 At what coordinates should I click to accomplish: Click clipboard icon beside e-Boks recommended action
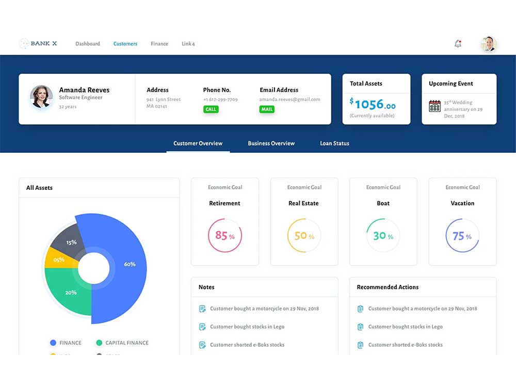coord(360,345)
